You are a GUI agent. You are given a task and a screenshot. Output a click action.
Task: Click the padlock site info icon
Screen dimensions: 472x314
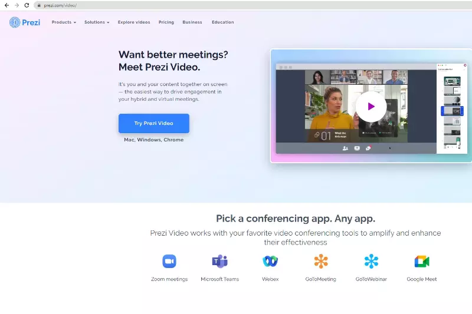39,5
